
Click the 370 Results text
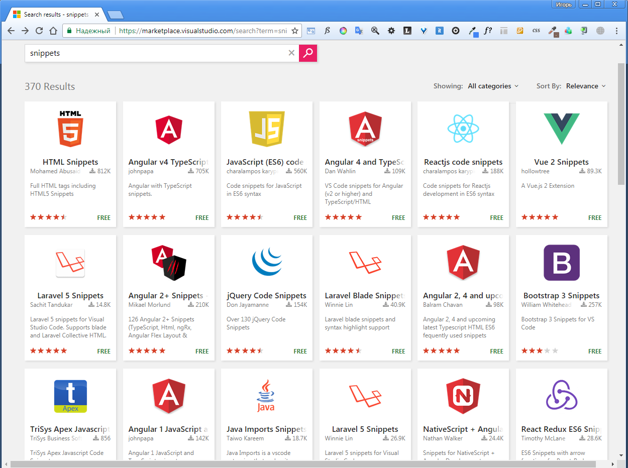point(50,86)
